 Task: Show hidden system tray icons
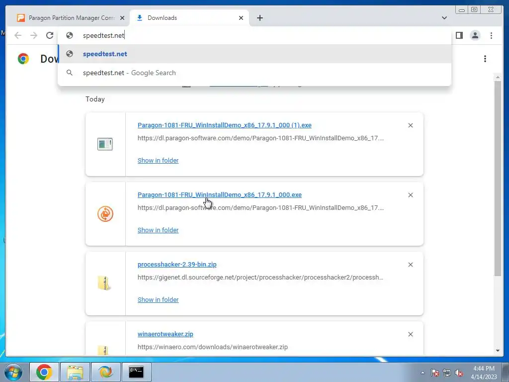pos(423,373)
